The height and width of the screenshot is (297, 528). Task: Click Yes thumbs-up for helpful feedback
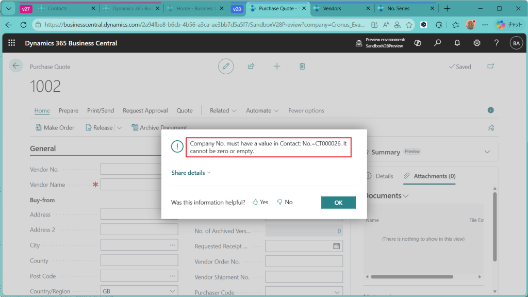(260, 202)
